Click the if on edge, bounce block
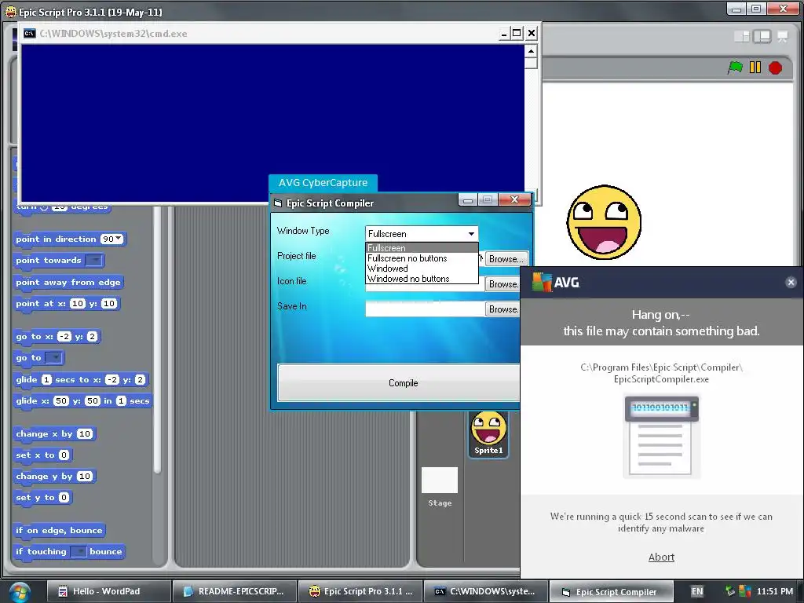This screenshot has width=804, height=603. [x=59, y=530]
